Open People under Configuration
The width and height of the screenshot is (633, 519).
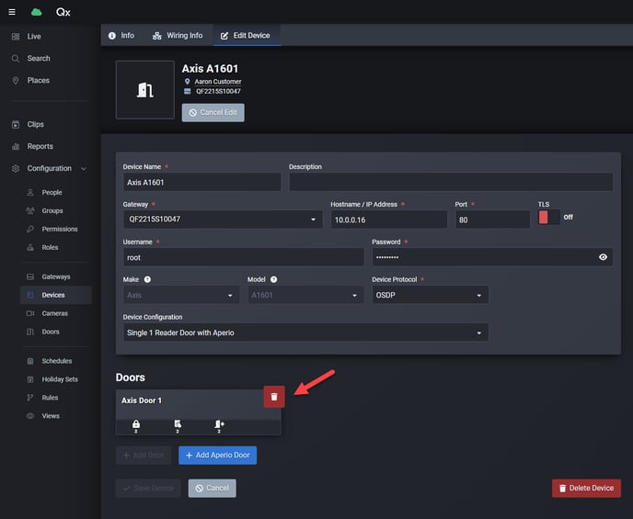[x=52, y=193]
